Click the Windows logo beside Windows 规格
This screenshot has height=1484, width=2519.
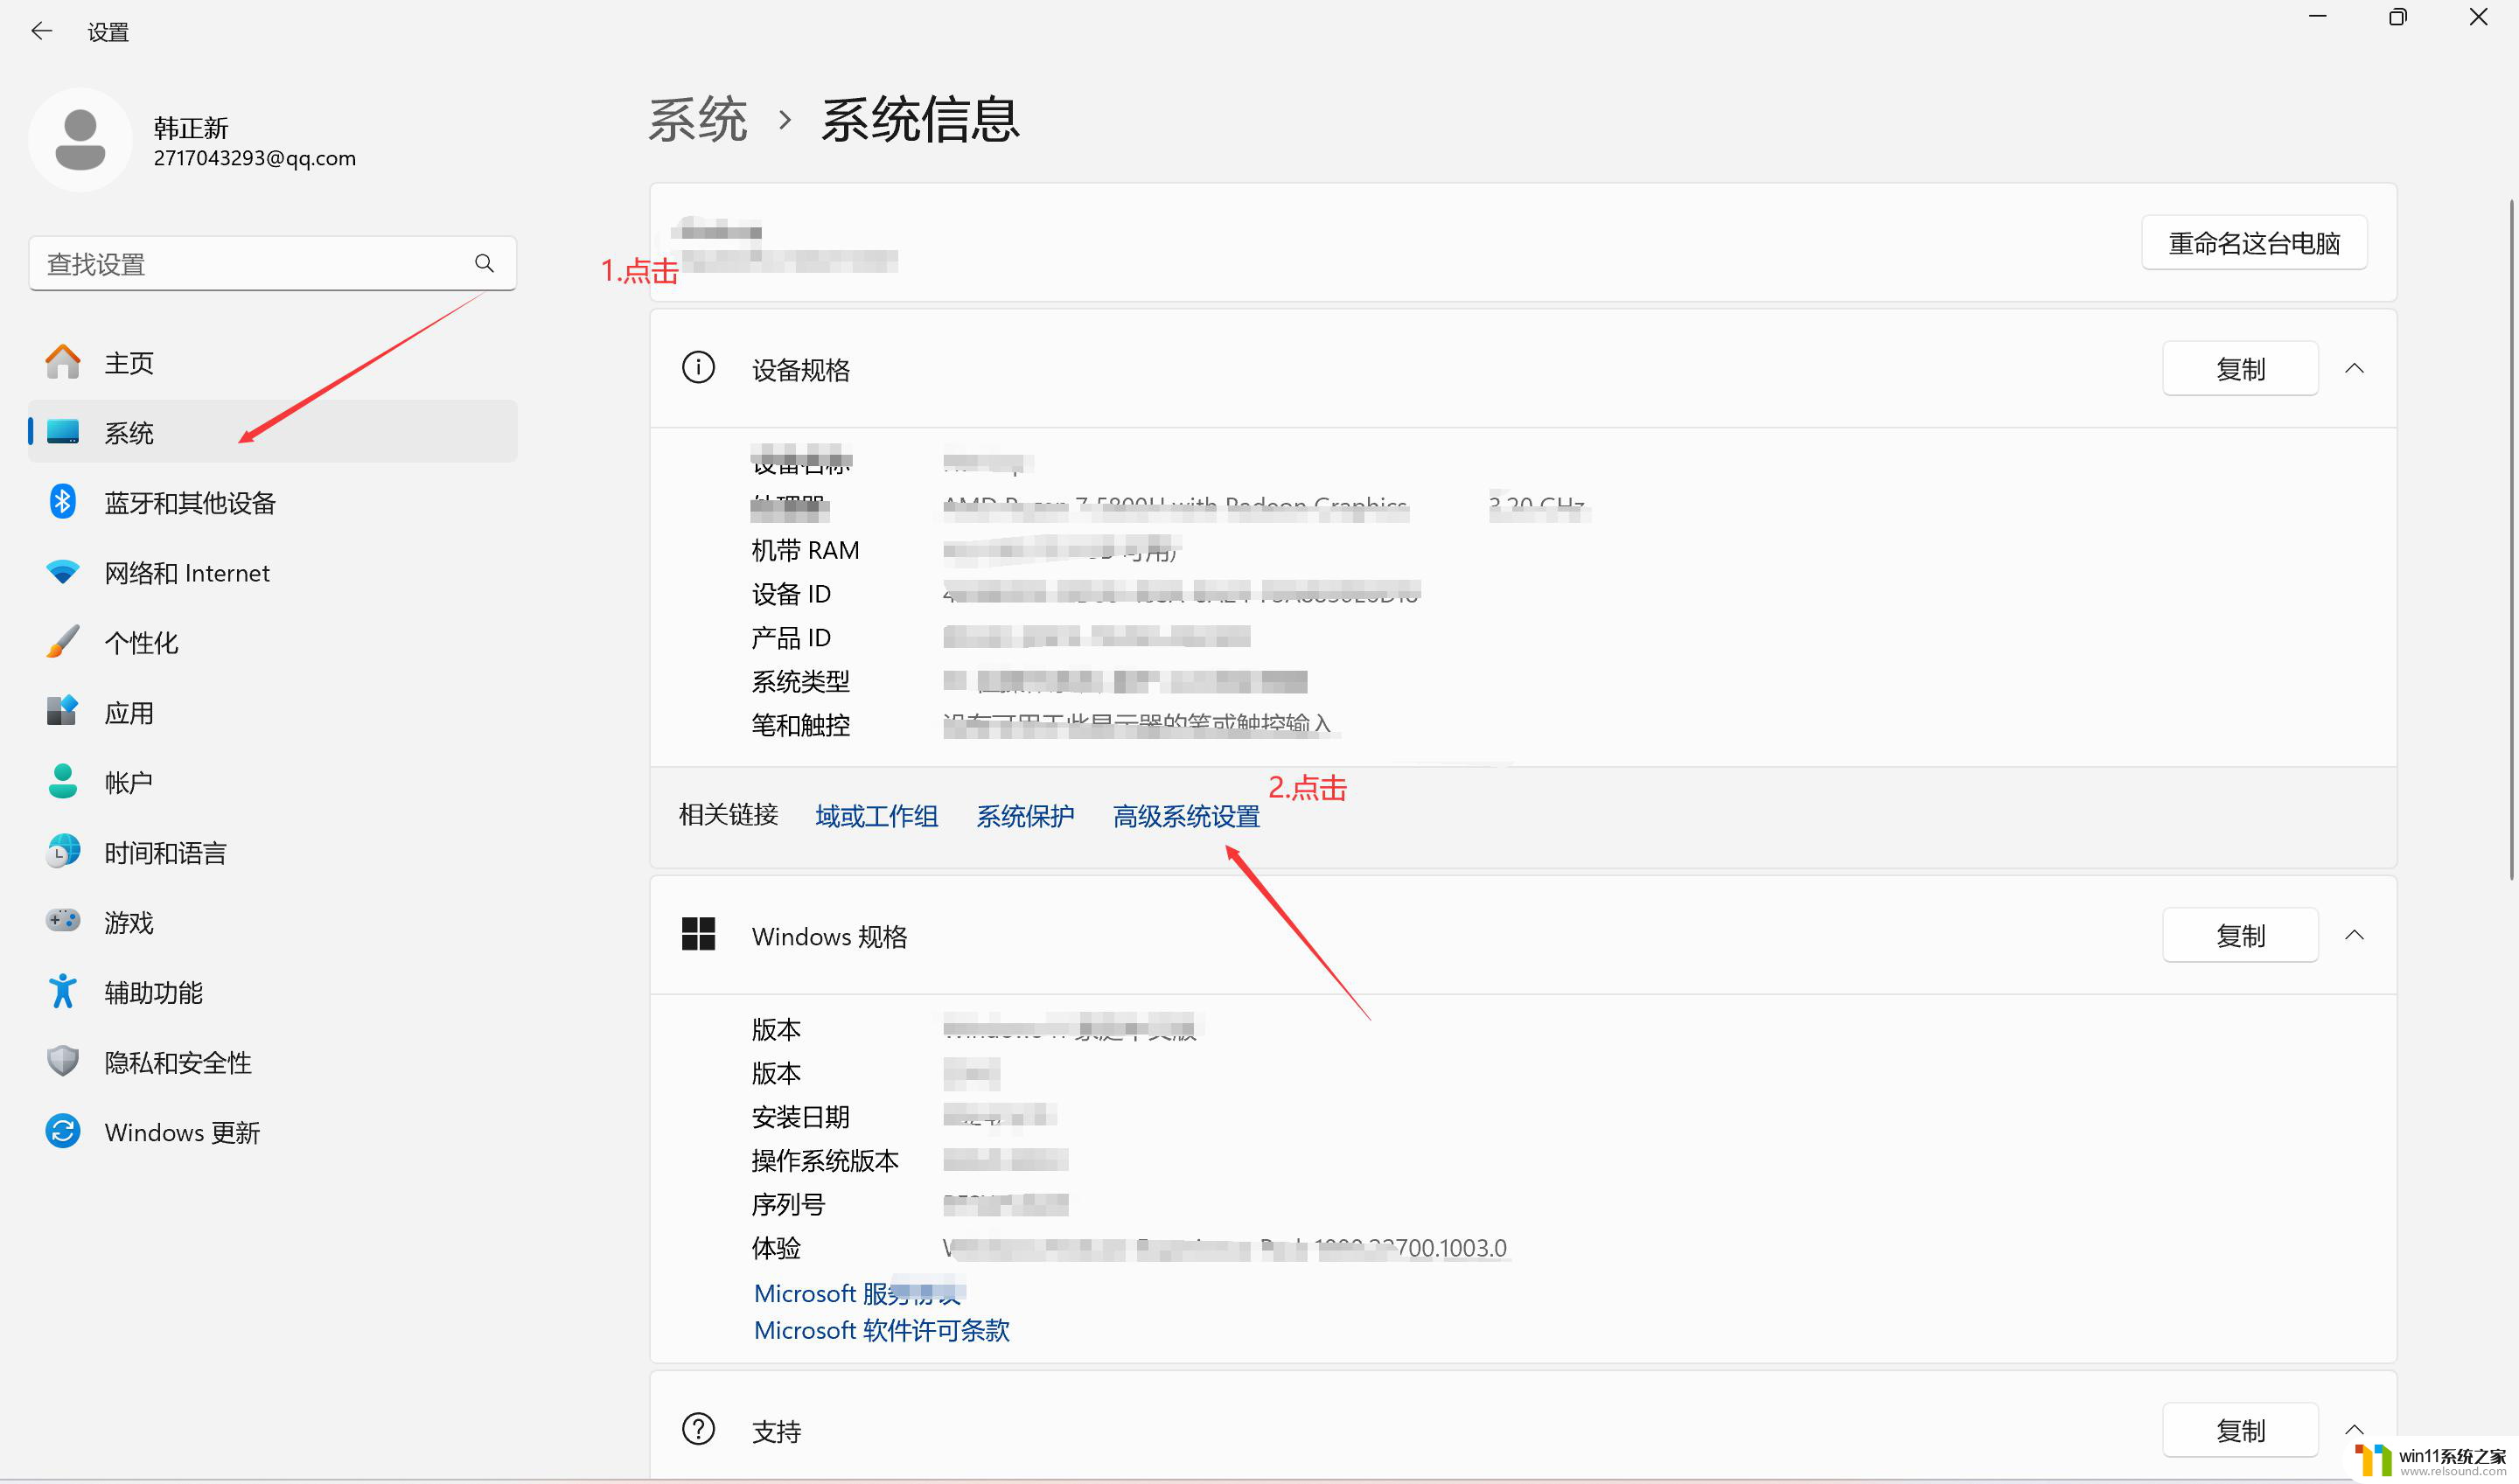click(x=698, y=935)
